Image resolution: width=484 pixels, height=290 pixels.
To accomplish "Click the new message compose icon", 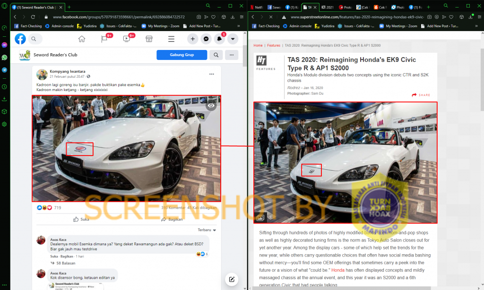I will 232,279.
